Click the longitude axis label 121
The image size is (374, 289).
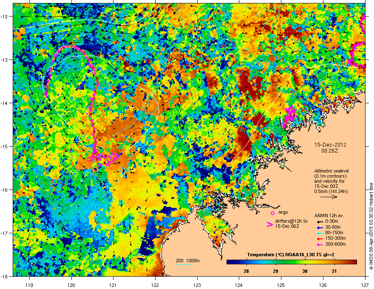tap(113, 285)
